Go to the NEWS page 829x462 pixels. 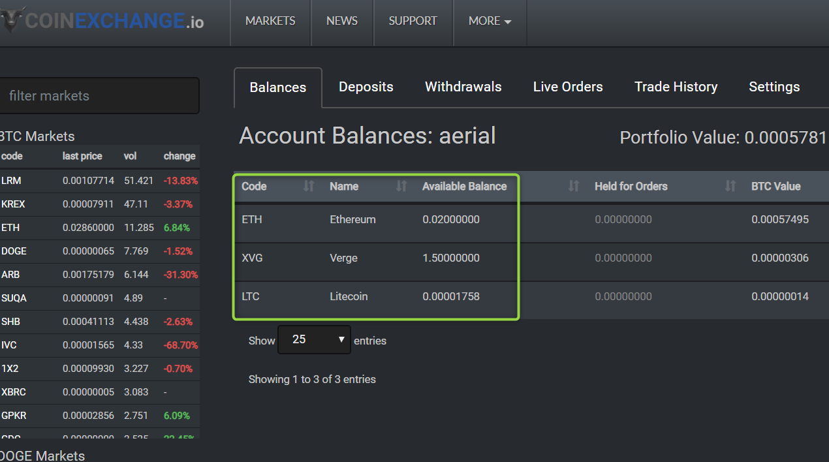tap(342, 22)
